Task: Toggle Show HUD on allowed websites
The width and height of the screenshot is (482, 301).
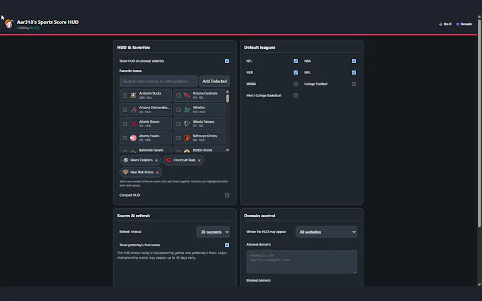Action: [x=227, y=61]
